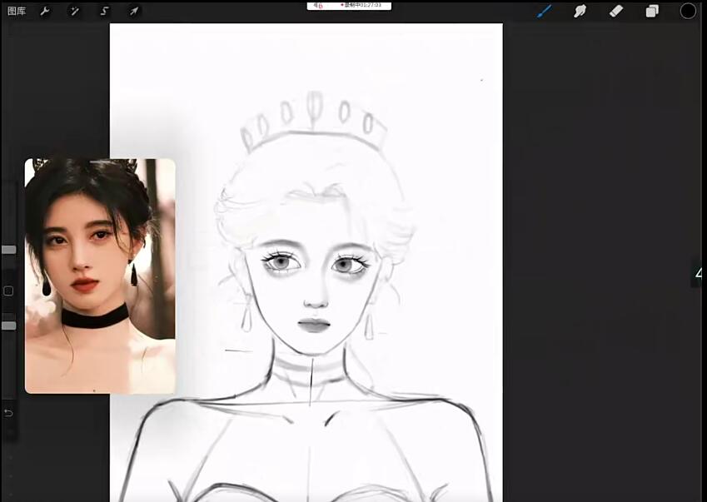
Task: Open the Adjustments magic wand menu
Action: pyautogui.click(x=73, y=11)
